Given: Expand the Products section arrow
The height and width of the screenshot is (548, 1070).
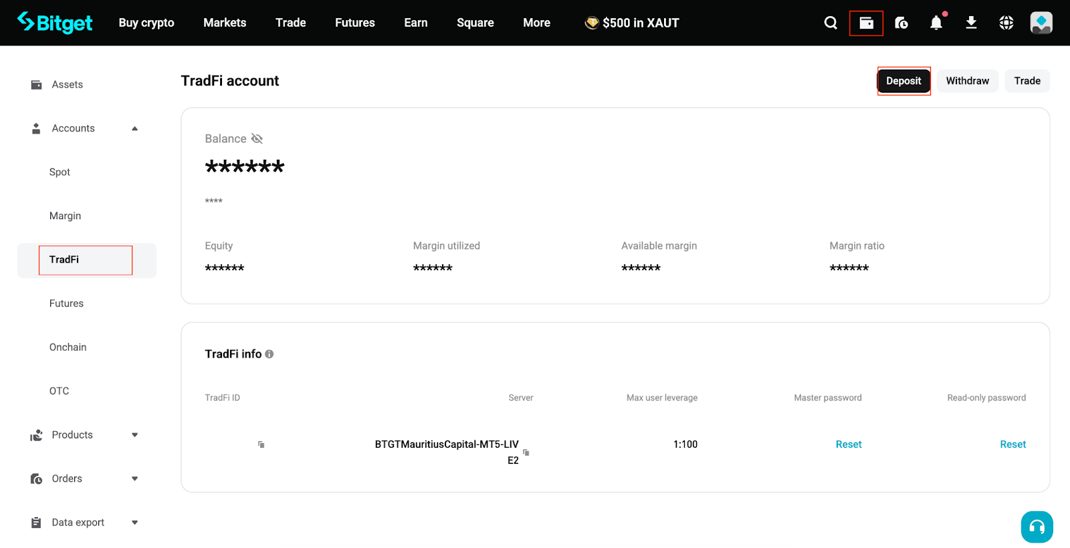Looking at the screenshot, I should (134, 435).
